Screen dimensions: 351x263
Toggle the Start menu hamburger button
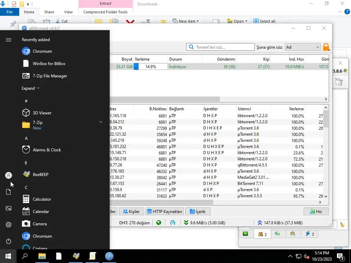pos(9,40)
